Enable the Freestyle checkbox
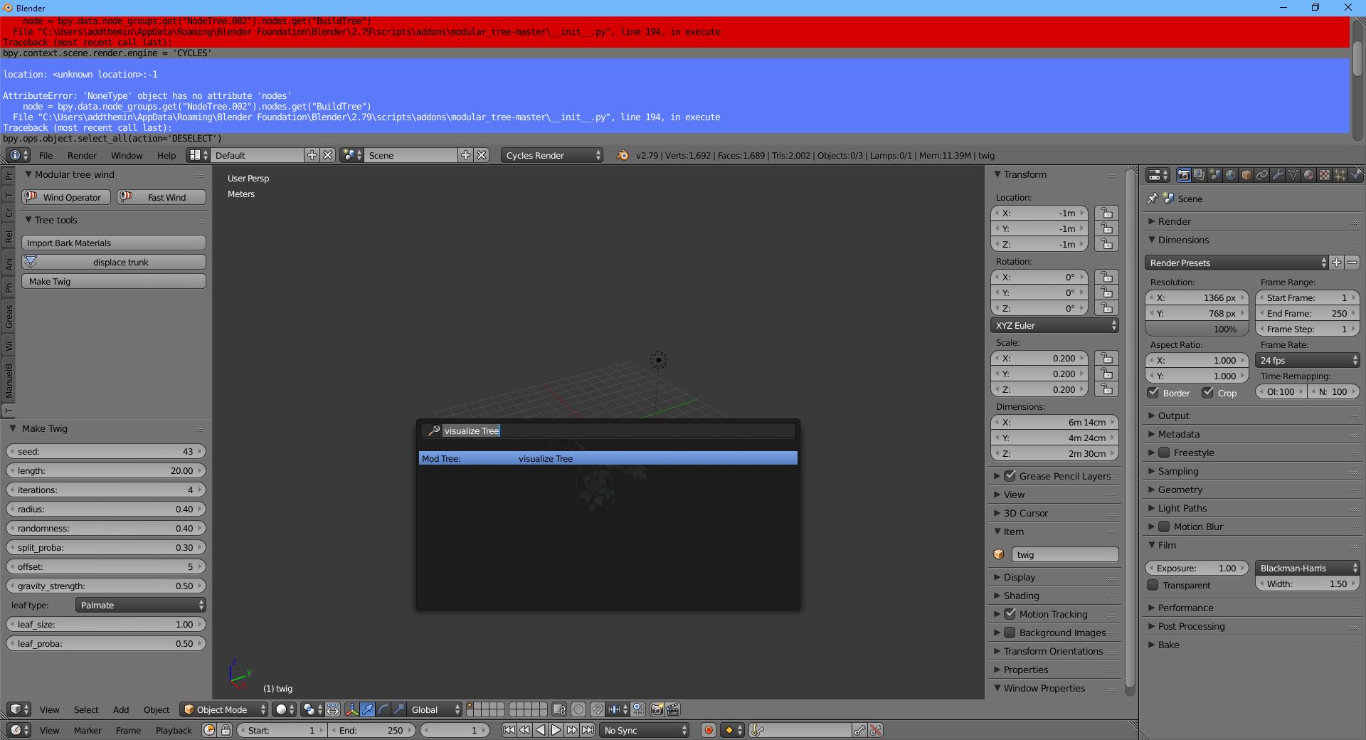This screenshot has height=740, width=1366. point(1164,453)
